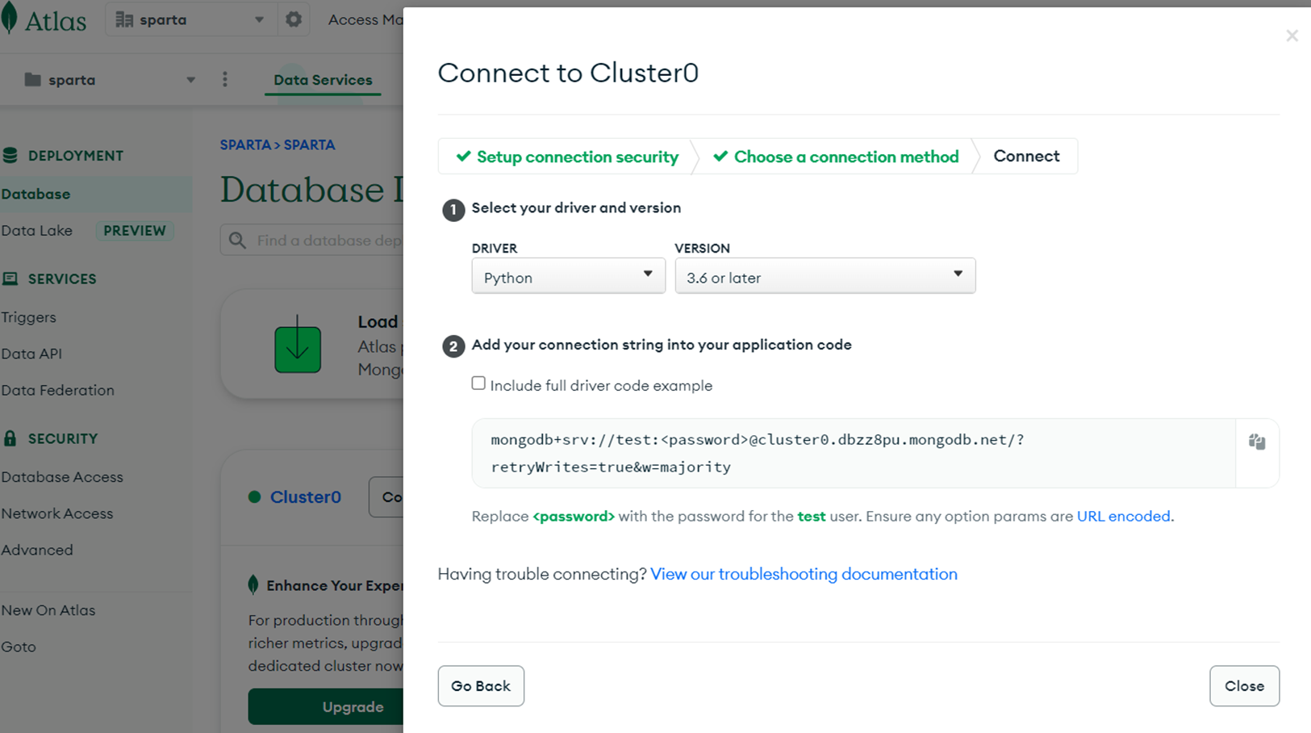Close the Connect to Cluster0 dialog X

tap(1292, 36)
